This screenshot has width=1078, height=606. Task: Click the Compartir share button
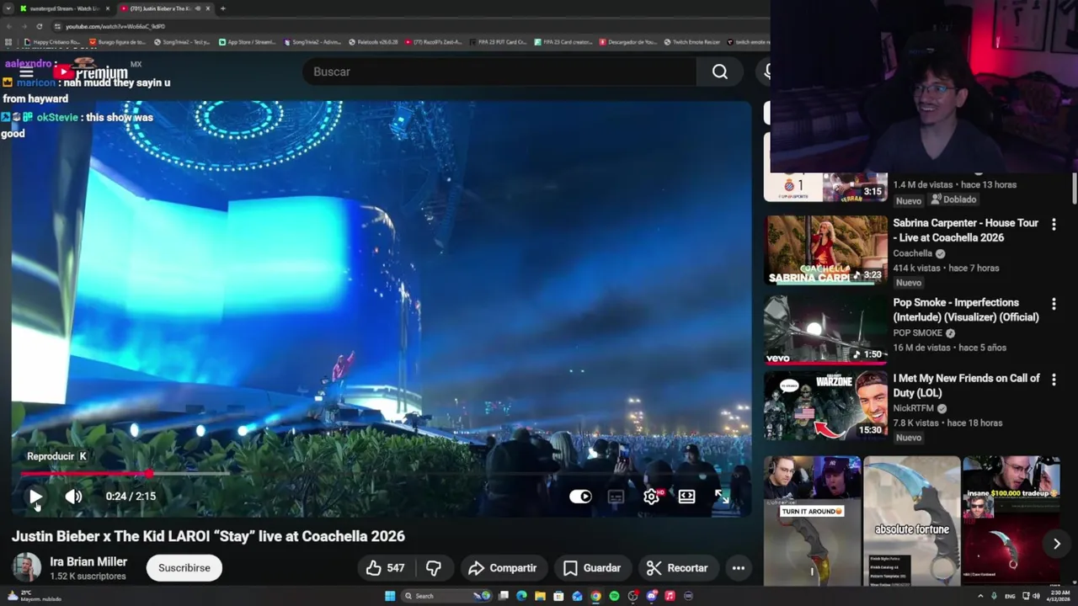pos(503,568)
